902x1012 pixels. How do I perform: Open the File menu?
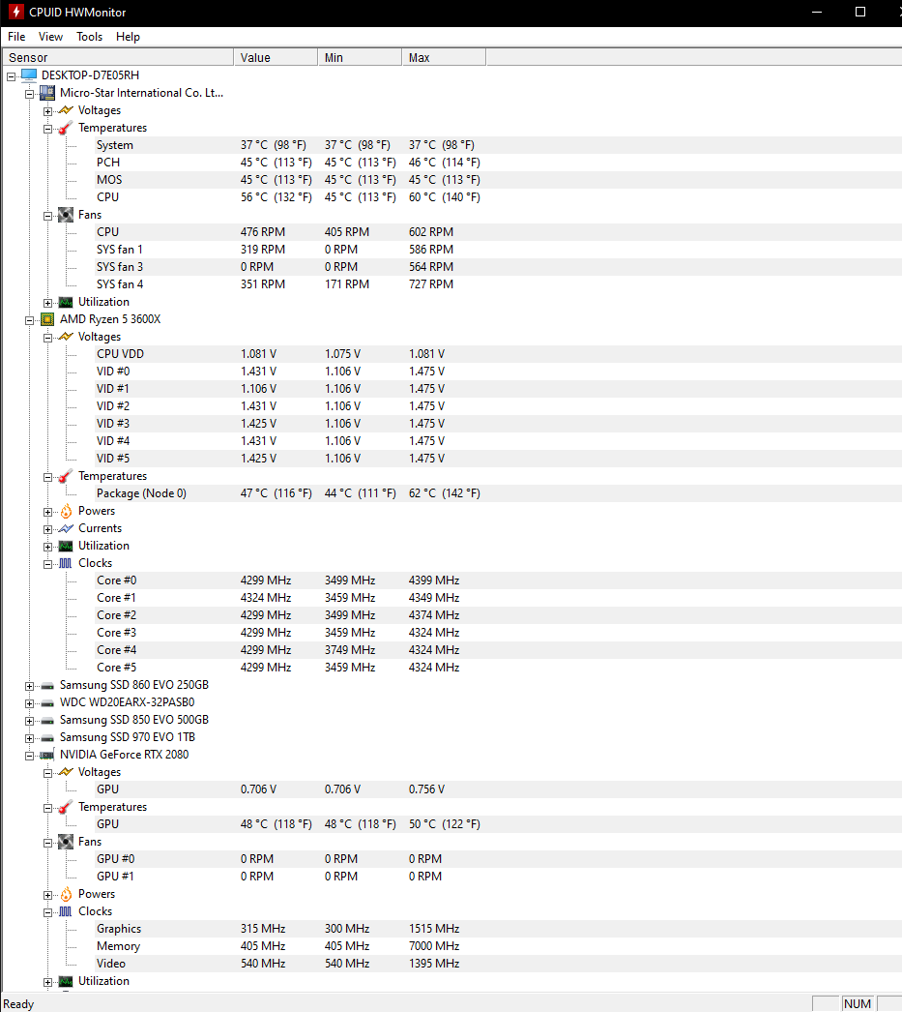tap(16, 37)
